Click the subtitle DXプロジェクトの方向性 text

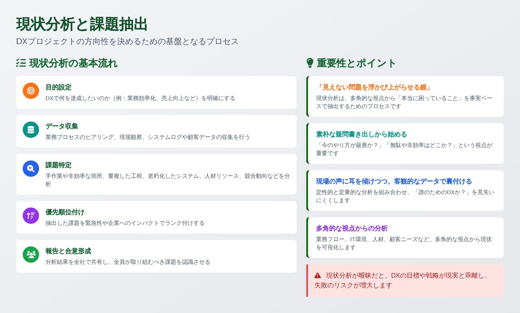point(127,41)
